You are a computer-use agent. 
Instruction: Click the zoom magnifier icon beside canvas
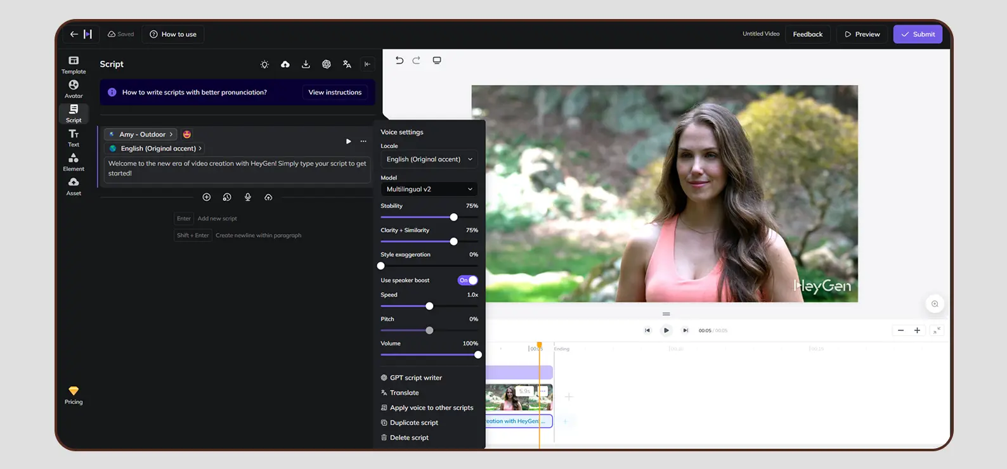935,304
